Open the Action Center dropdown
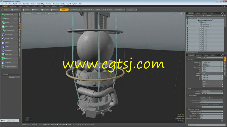The image size is (227, 127). pos(75,10)
